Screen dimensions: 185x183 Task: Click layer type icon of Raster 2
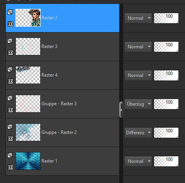click(10, 12)
